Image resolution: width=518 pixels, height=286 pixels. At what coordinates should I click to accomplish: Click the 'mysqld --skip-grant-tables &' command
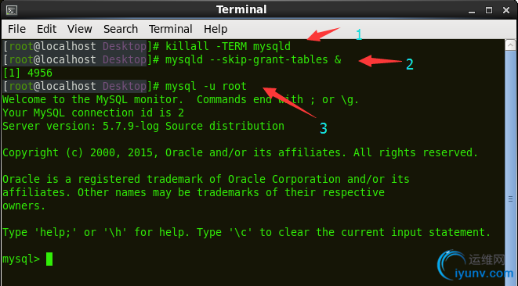[x=253, y=59]
